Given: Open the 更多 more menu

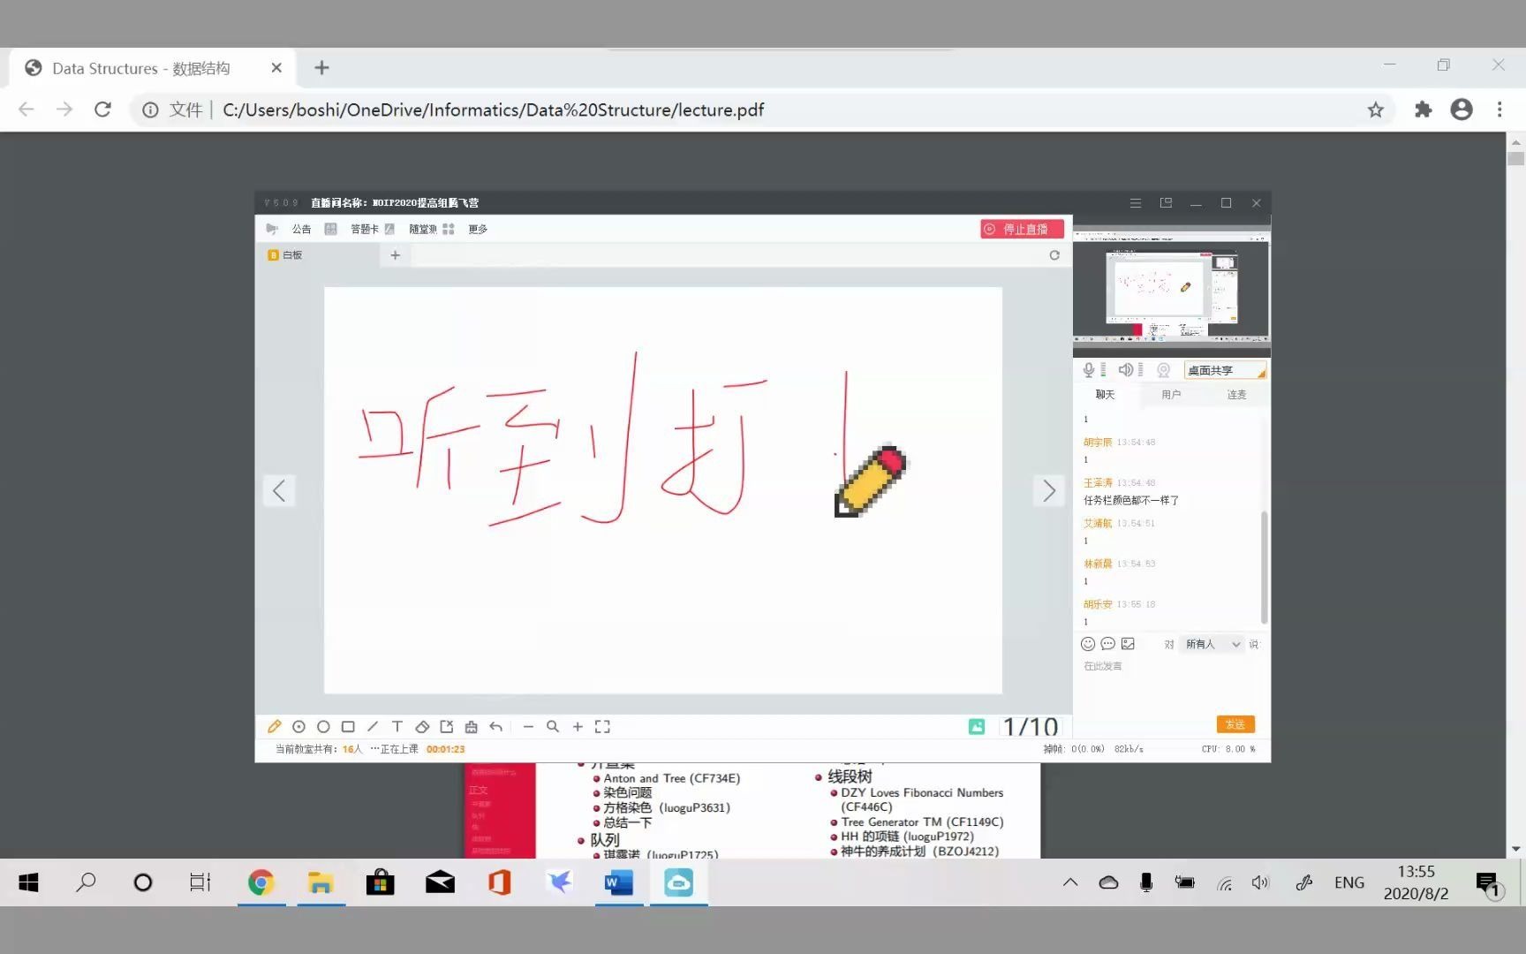Looking at the screenshot, I should pyautogui.click(x=478, y=229).
